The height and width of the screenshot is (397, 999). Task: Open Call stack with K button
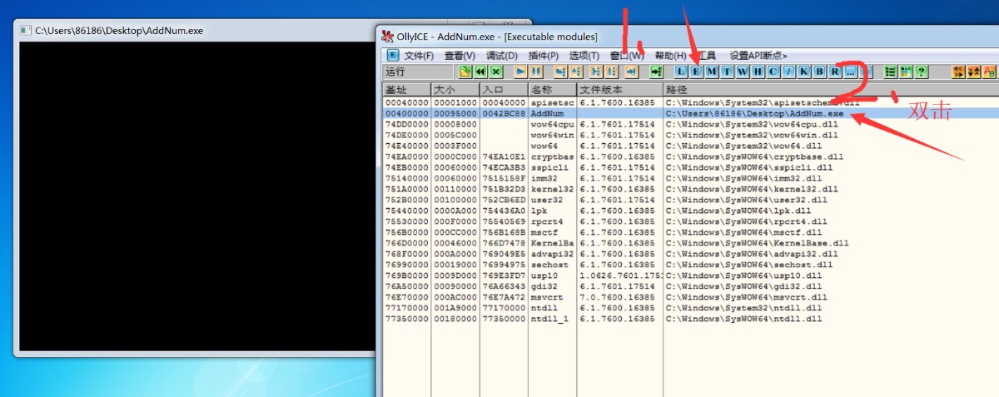point(803,72)
